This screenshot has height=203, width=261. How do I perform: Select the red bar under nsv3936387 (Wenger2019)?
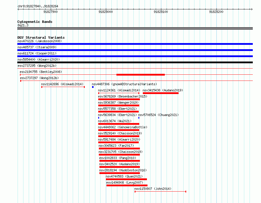click(x=119, y=105)
